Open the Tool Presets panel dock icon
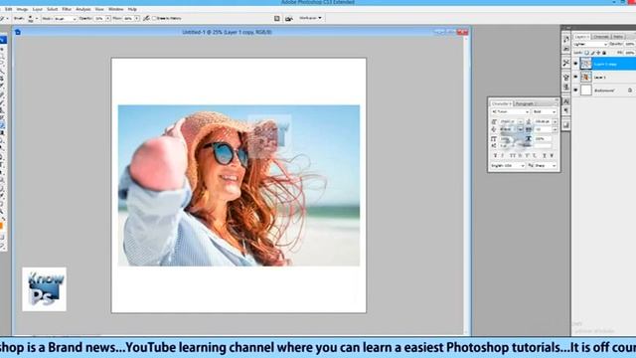 [x=565, y=63]
